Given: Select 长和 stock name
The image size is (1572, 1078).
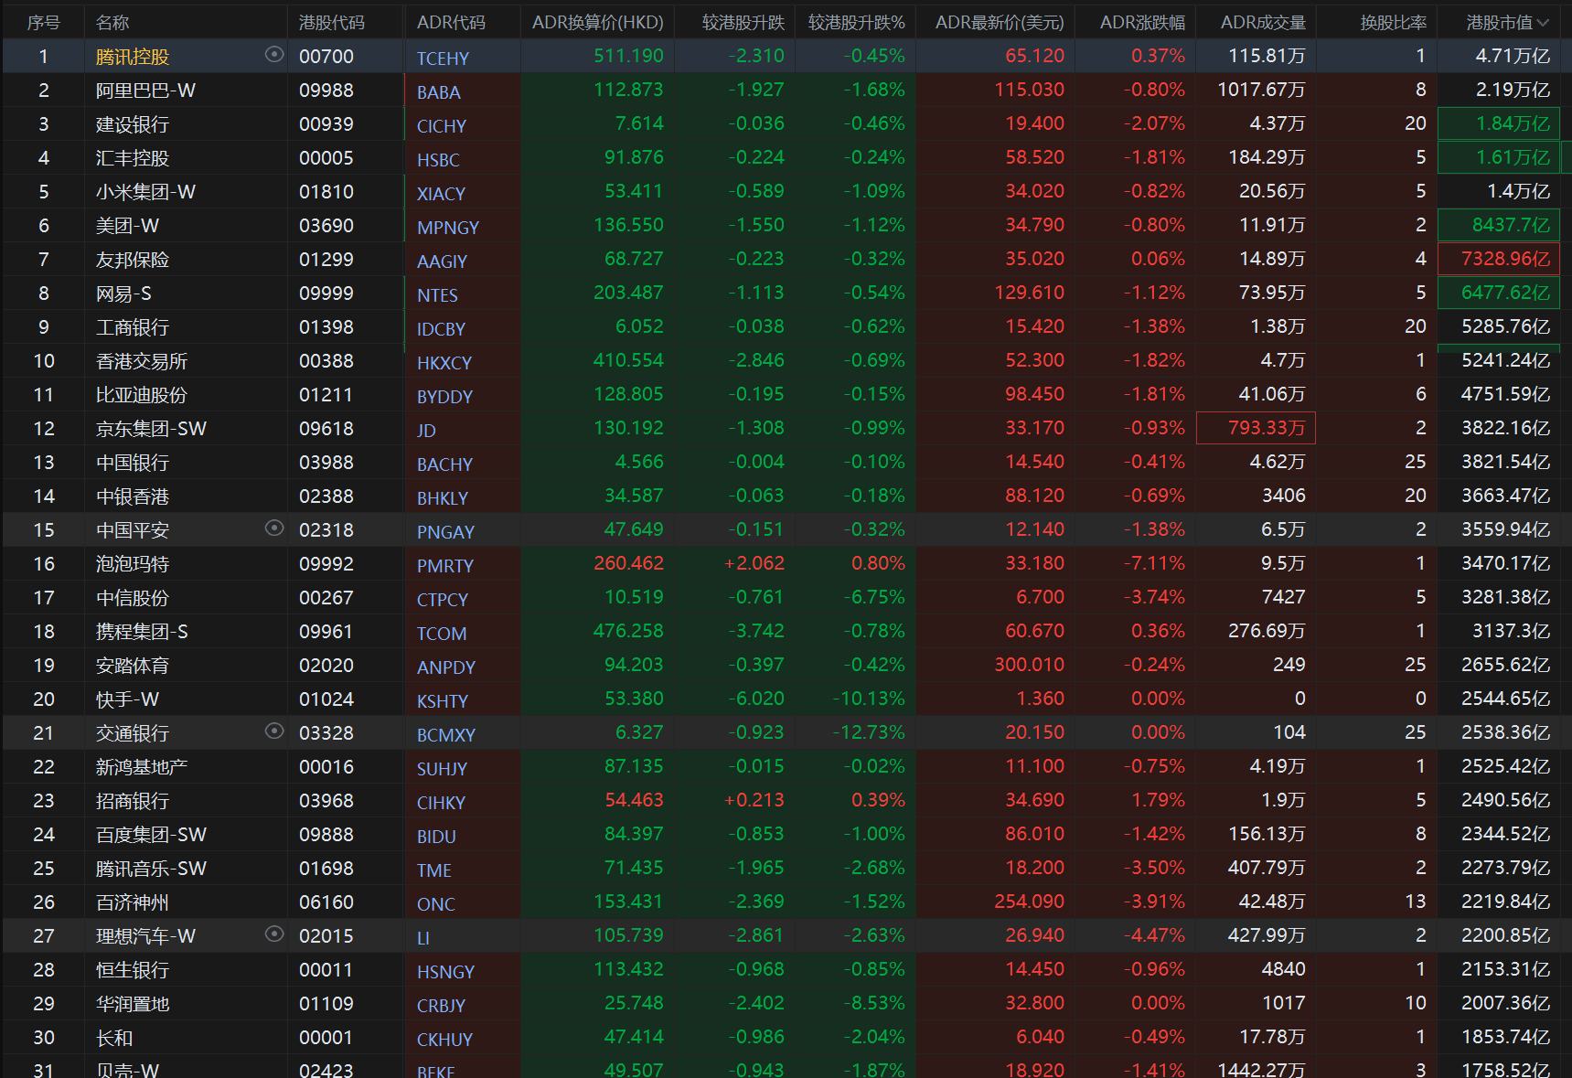Looking at the screenshot, I should click(114, 1038).
